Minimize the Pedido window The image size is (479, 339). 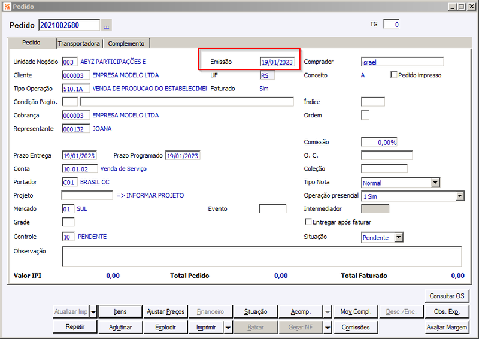tap(453, 7)
